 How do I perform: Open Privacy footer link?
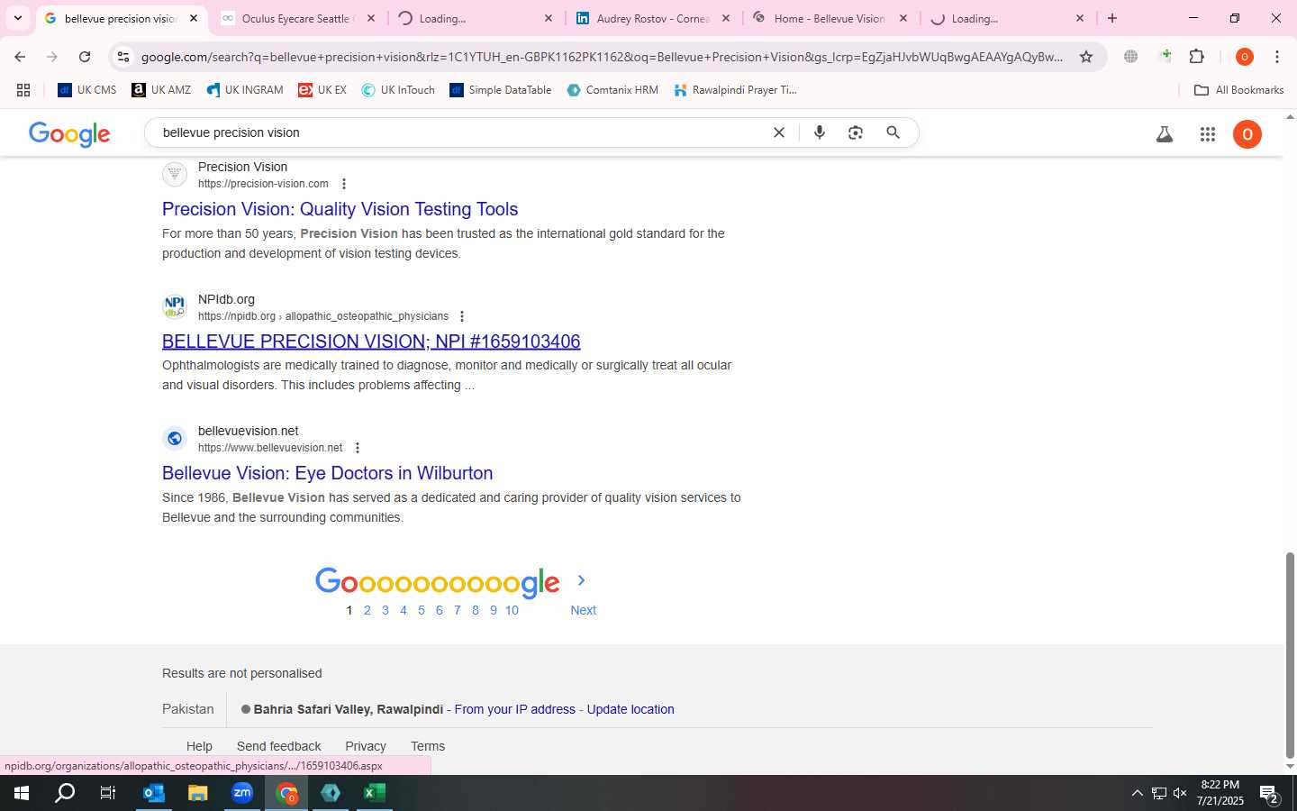[366, 746]
